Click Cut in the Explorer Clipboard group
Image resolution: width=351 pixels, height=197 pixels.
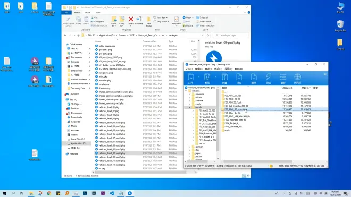(x=94, y=18)
